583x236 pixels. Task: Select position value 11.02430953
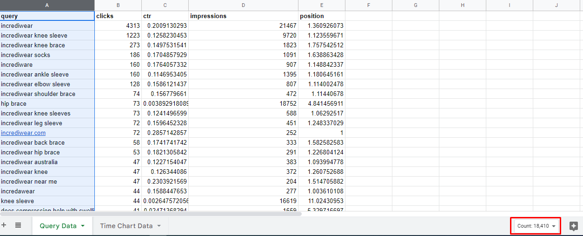(x=322, y=201)
